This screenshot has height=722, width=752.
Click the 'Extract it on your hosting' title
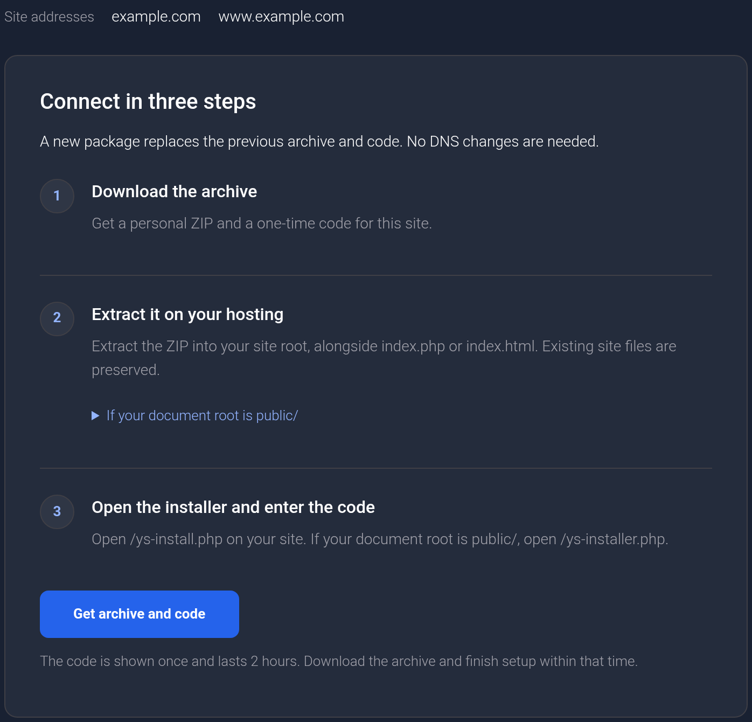[187, 314]
